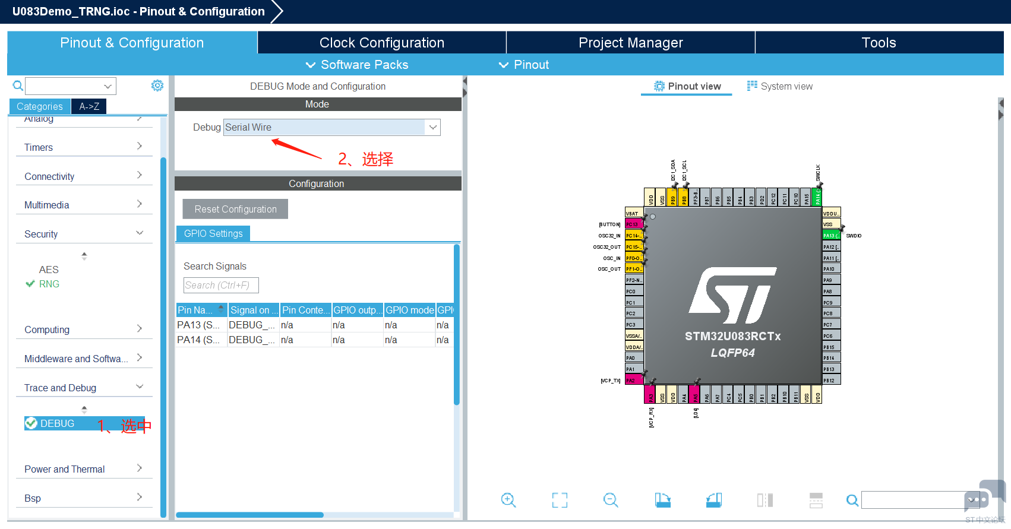Screen dimensions: 1011x529
Task: Switch to Clock Configuration tab
Action: [x=382, y=43]
